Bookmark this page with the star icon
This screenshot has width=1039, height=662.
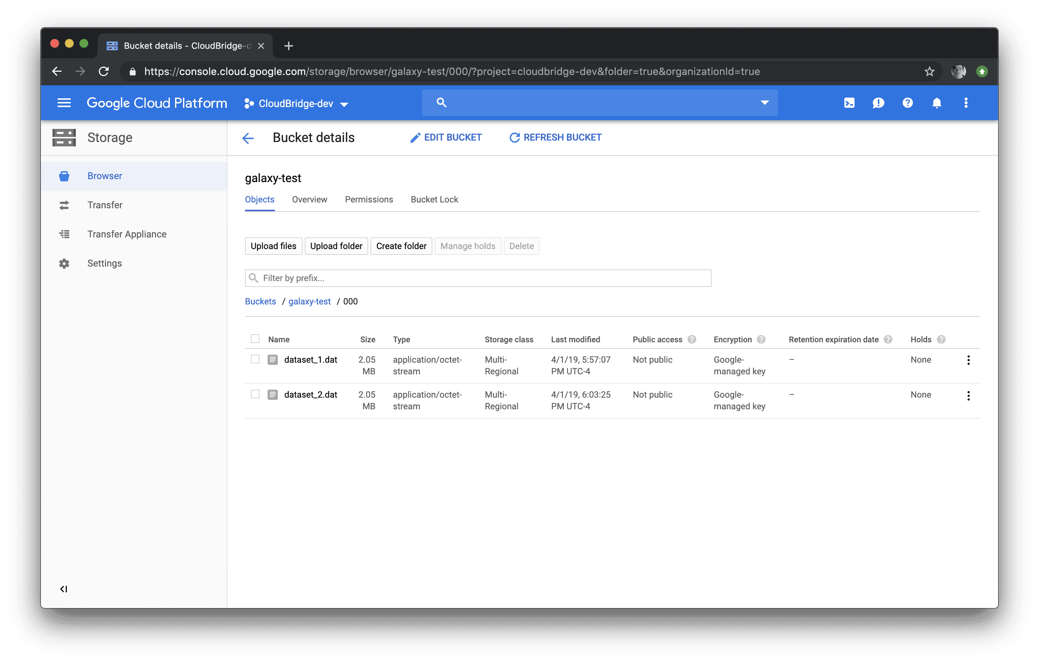929,71
